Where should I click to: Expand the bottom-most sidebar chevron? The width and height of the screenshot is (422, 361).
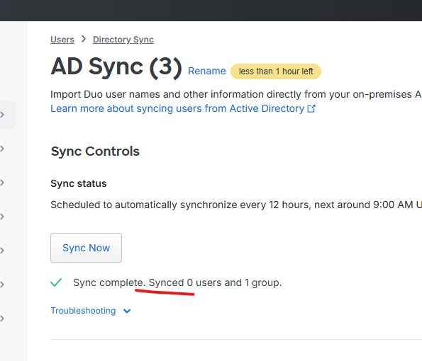tap(2, 319)
